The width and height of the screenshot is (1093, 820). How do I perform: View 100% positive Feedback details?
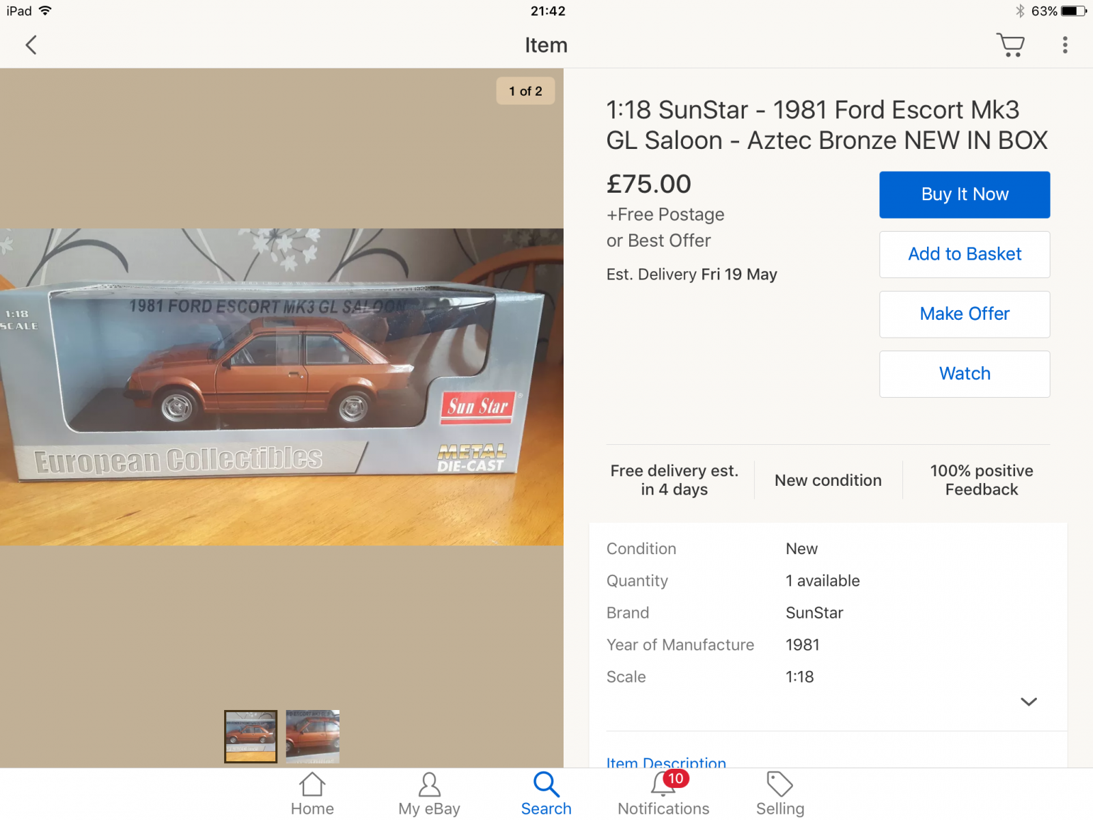[x=981, y=480]
